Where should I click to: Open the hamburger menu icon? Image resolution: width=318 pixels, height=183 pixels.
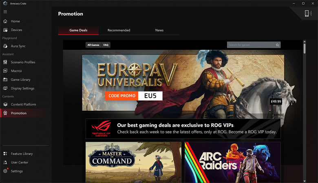coord(5,12)
